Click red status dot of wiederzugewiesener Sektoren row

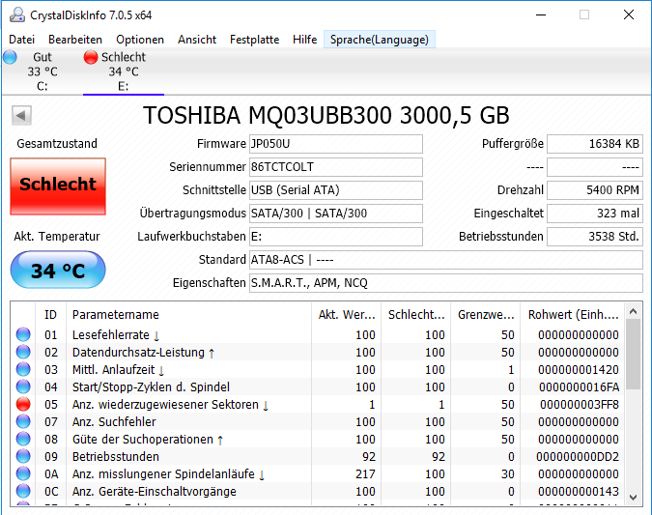pyautogui.click(x=23, y=404)
